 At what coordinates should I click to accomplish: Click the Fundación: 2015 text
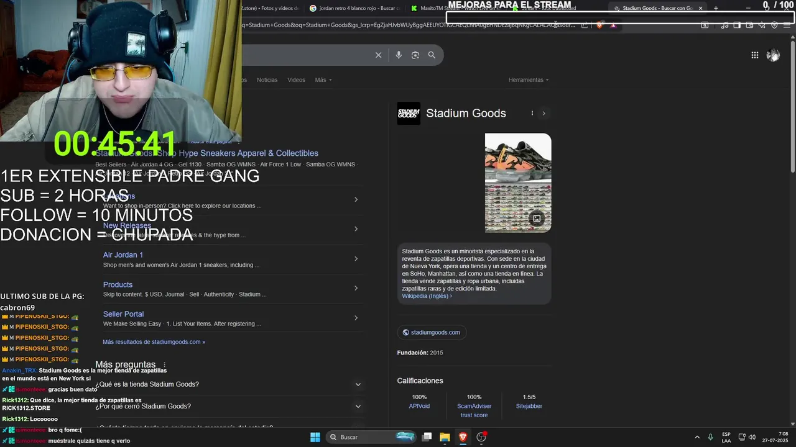point(420,353)
